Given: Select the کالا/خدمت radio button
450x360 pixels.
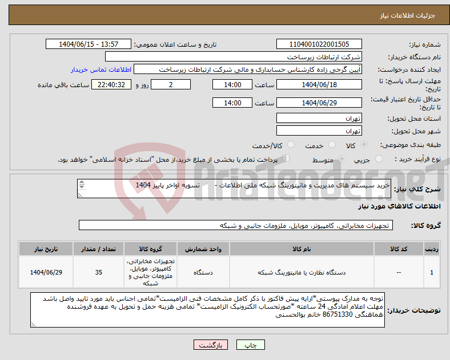Looking at the screenshot, I should [x=291, y=145].
